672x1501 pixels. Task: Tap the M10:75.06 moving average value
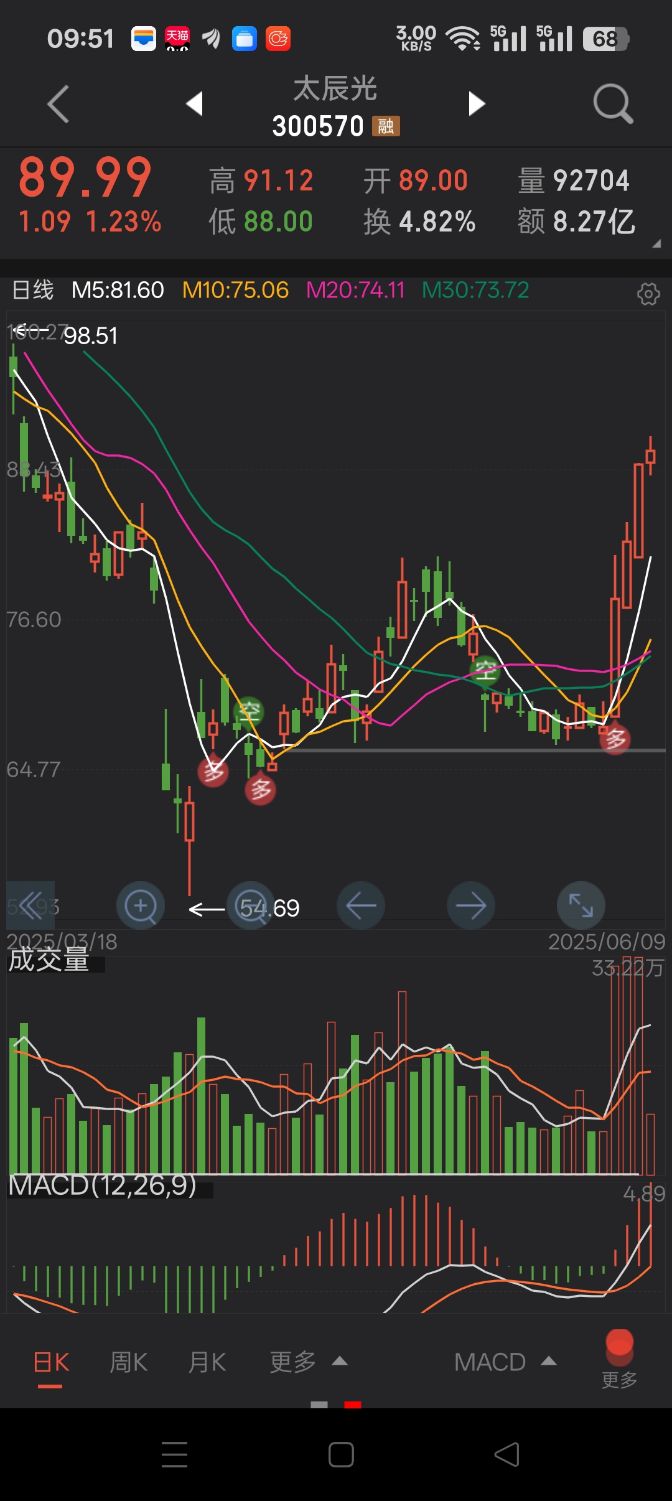pyautogui.click(x=235, y=290)
